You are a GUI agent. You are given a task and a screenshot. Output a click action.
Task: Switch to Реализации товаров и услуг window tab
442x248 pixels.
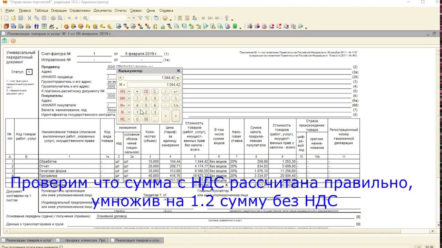[x=27, y=240]
